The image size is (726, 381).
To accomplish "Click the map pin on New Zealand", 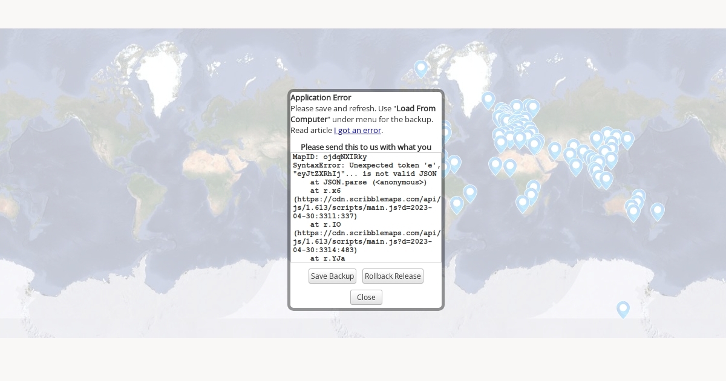I will (x=658, y=211).
